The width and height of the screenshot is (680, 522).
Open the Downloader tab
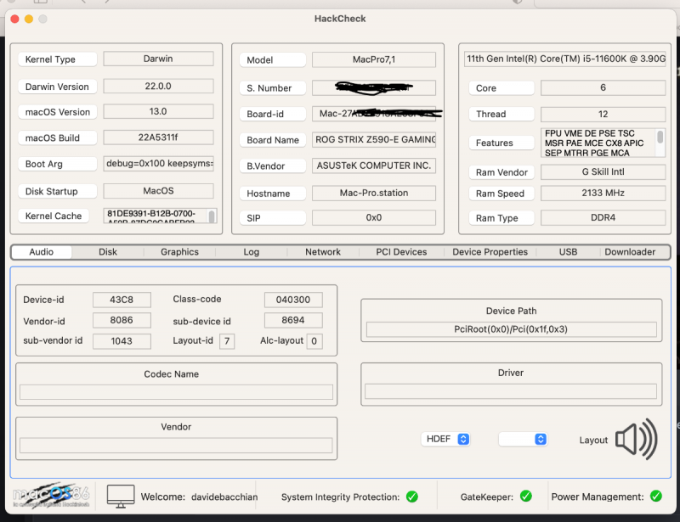[x=630, y=252]
